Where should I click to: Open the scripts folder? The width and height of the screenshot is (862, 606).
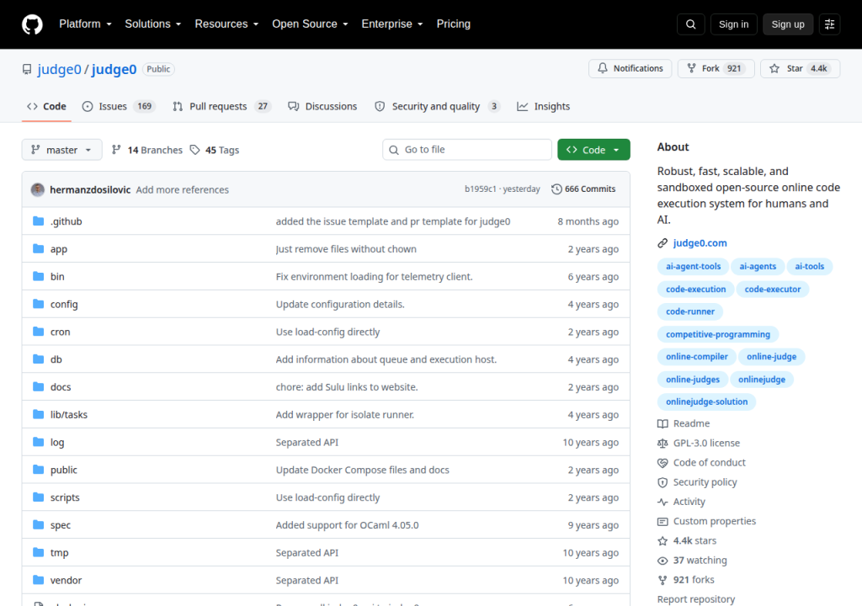[65, 497]
